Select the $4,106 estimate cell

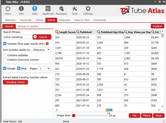click(x=156, y=58)
